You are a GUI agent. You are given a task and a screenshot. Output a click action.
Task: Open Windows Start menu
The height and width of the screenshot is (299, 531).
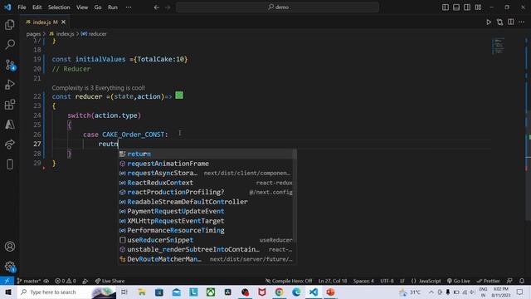[x=8, y=292]
